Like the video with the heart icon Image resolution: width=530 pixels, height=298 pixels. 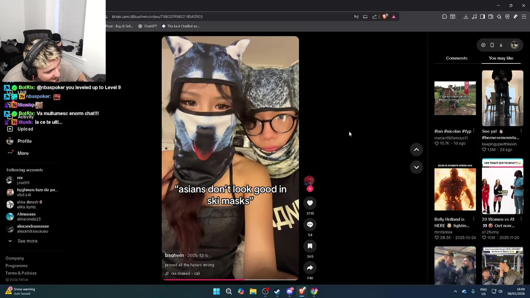coord(310,203)
